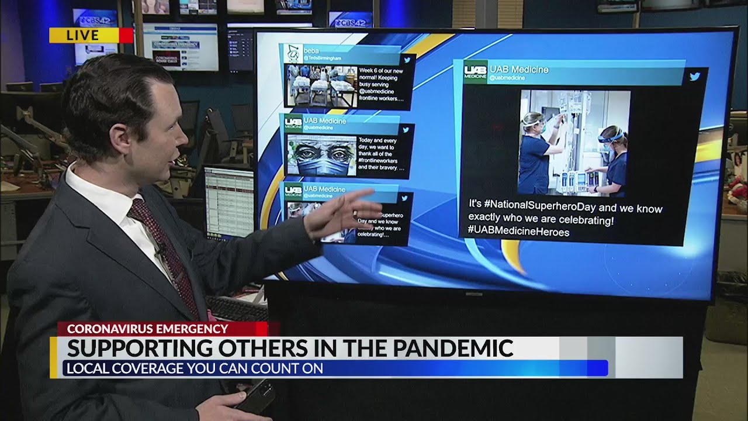Open the food serving photo in beba tweet
748x421 pixels.
[x=321, y=87]
